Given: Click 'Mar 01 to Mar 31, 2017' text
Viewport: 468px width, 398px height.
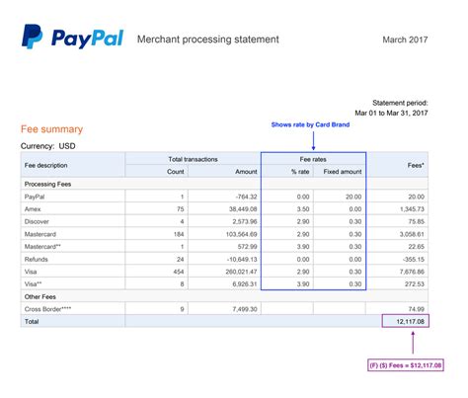Looking at the screenshot, I should tap(391, 113).
